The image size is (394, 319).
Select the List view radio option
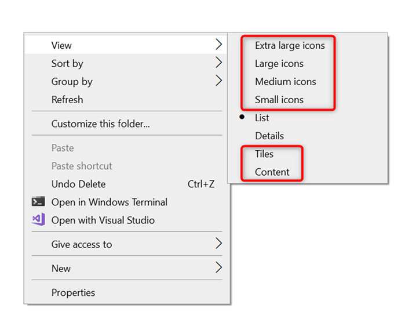click(262, 118)
